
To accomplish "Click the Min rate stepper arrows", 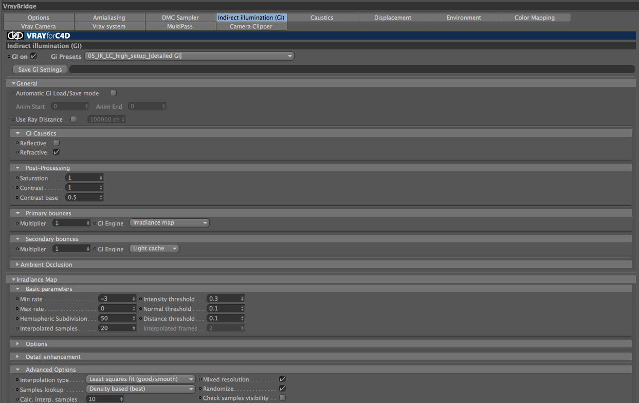I will (134, 299).
